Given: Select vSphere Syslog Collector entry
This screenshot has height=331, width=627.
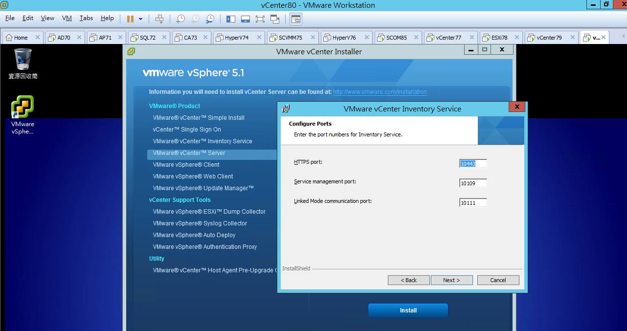Looking at the screenshot, I should click(x=200, y=223).
